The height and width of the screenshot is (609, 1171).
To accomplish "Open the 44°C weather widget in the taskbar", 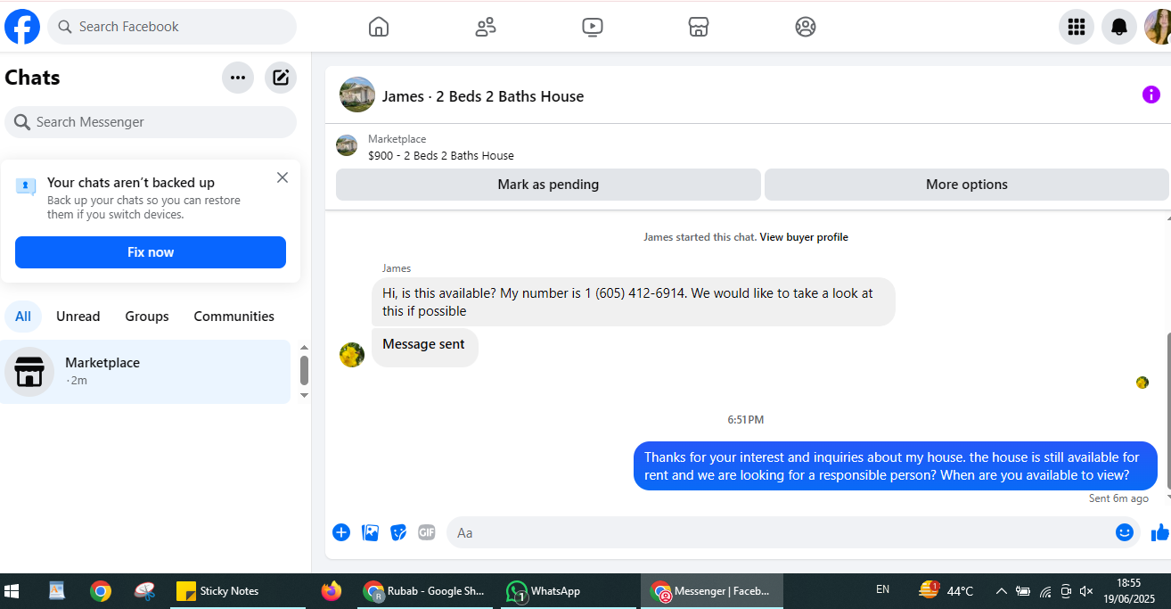I will pyautogui.click(x=946, y=590).
